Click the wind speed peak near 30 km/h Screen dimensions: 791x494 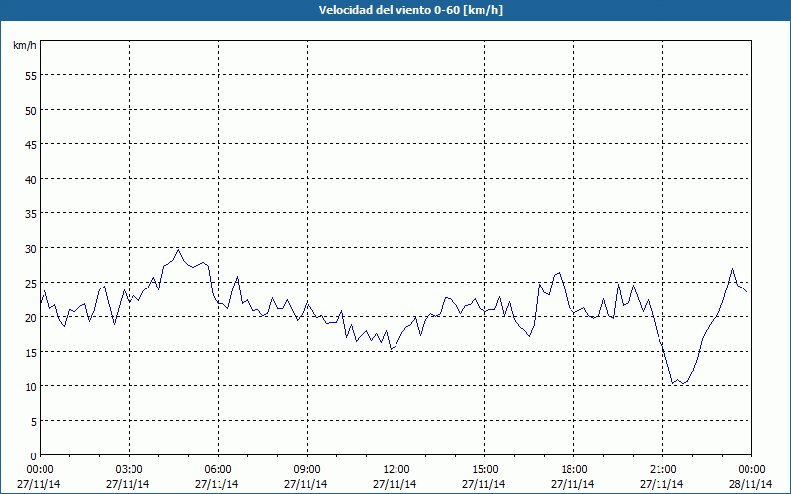coord(178,250)
